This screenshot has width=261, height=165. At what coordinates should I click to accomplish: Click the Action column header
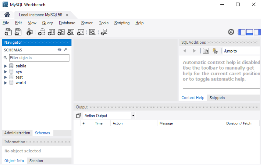coord(134,123)
